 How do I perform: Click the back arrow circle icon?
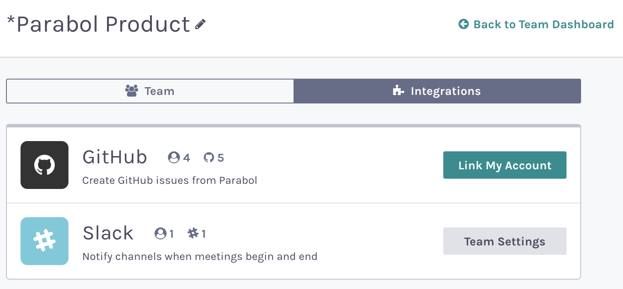(463, 24)
